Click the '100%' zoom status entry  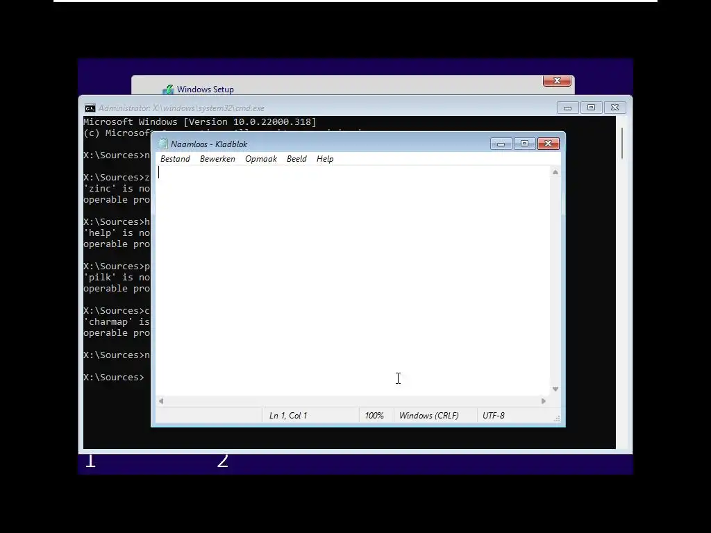pos(374,415)
